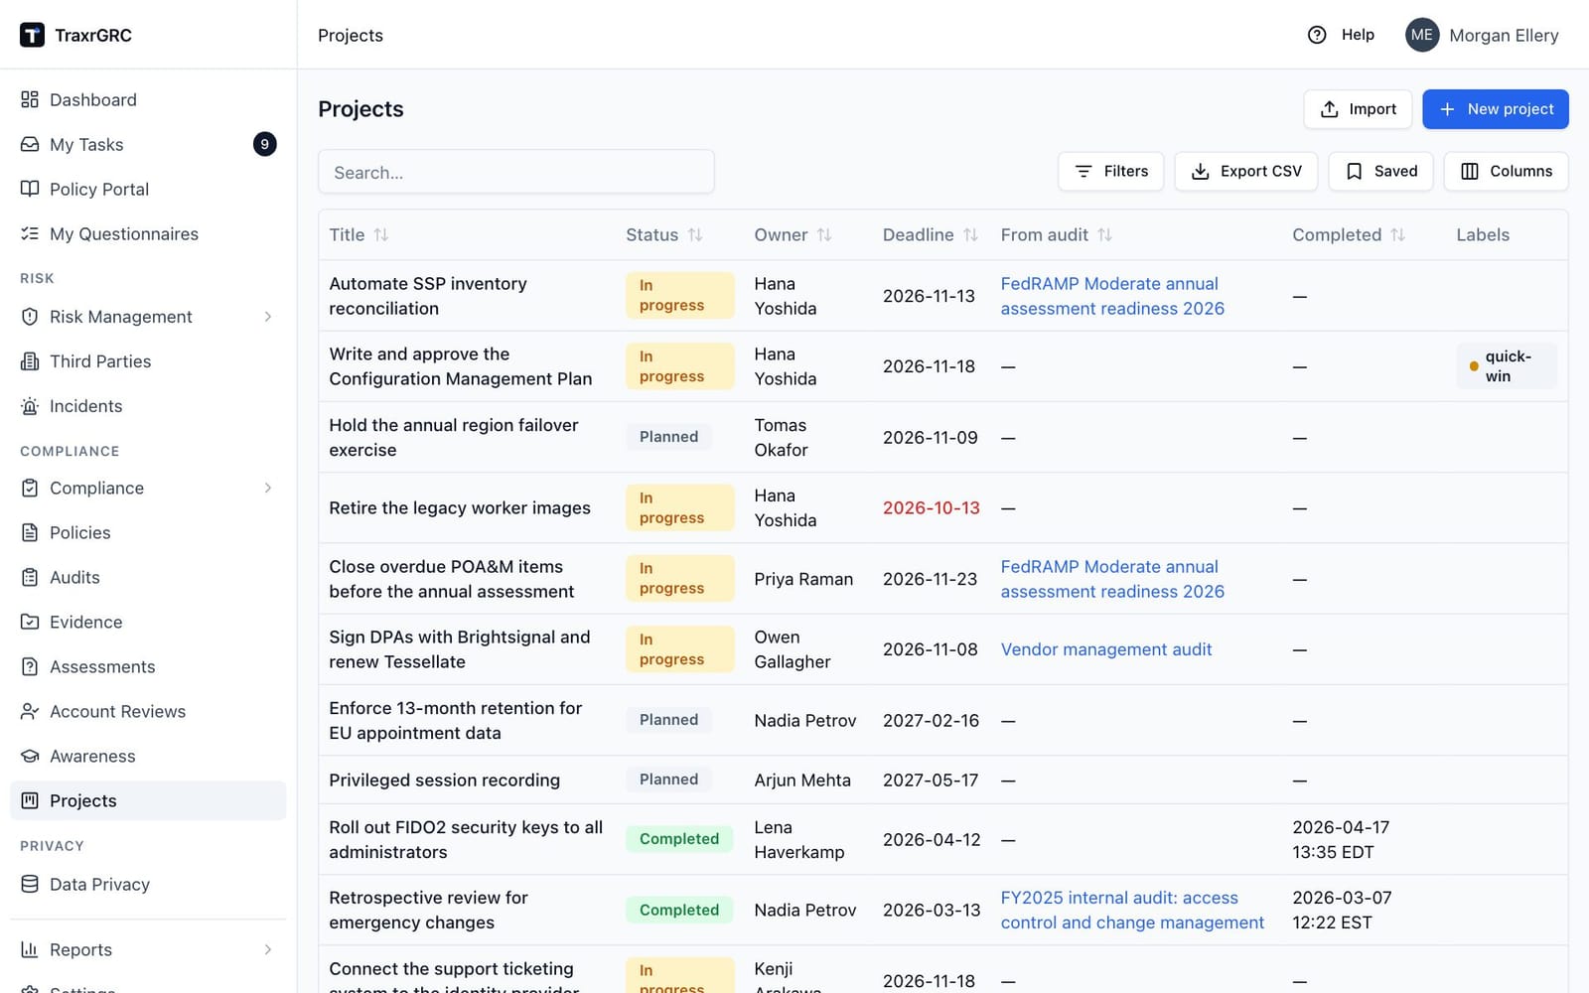This screenshot has width=1589, height=993.
Task: Open Vendor management audit link
Action: [1106, 649]
